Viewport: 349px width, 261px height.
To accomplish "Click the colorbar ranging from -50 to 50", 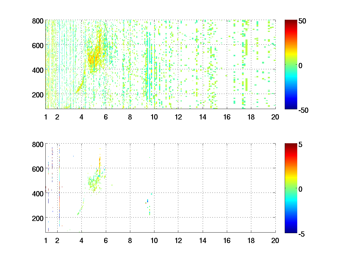I will (291, 64).
